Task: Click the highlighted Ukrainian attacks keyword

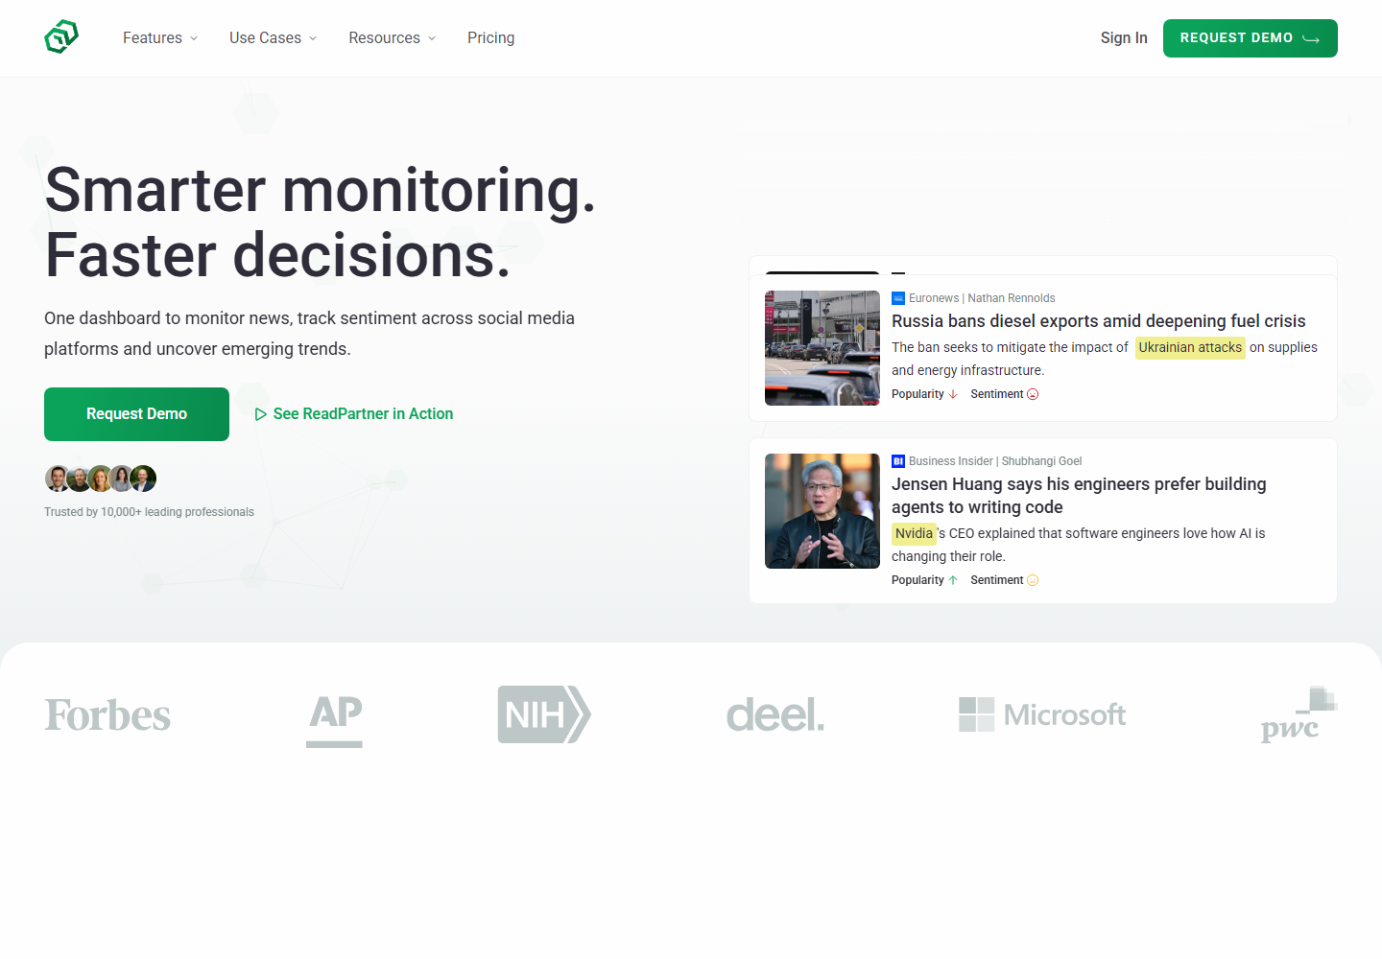Action: click(1190, 348)
